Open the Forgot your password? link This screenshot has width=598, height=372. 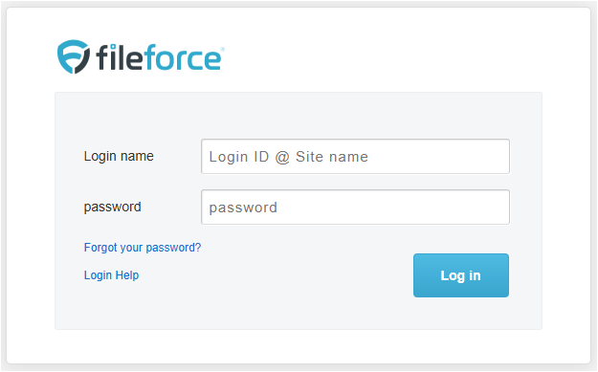[143, 248]
